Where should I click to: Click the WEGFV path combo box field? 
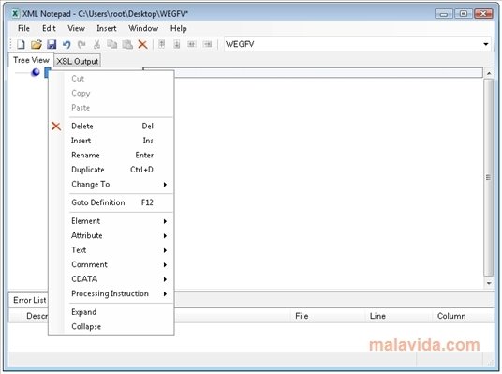(x=357, y=44)
